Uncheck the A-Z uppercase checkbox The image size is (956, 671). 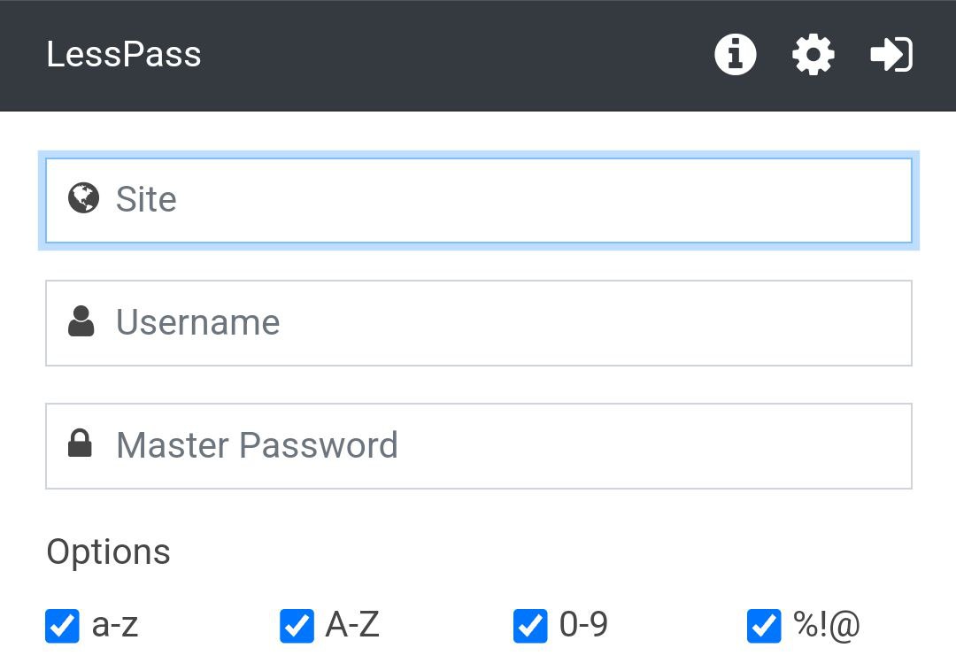click(297, 626)
